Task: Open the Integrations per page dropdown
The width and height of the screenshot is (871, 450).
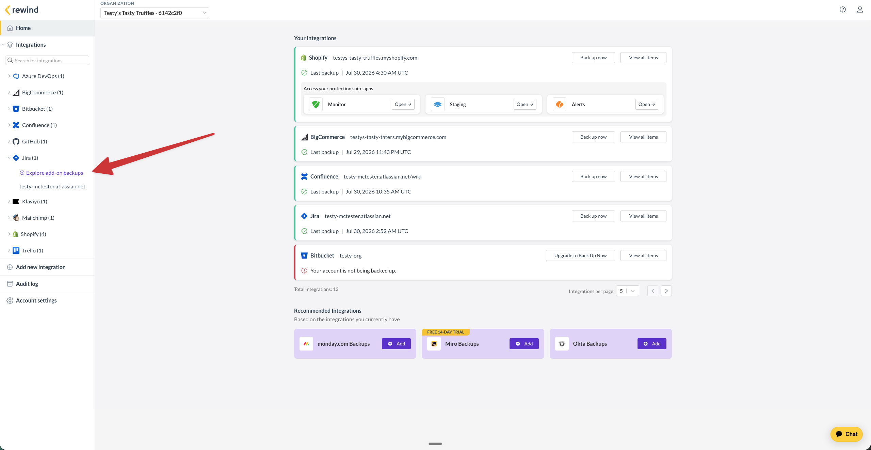Action: coord(627,291)
